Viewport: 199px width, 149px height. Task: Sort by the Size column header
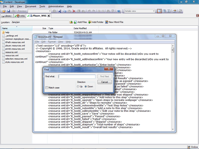click(x=40, y=28)
